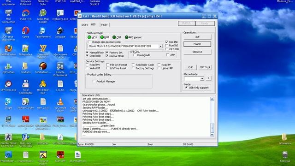
Task: Click the SERVICE button
Action: tap(197, 52)
